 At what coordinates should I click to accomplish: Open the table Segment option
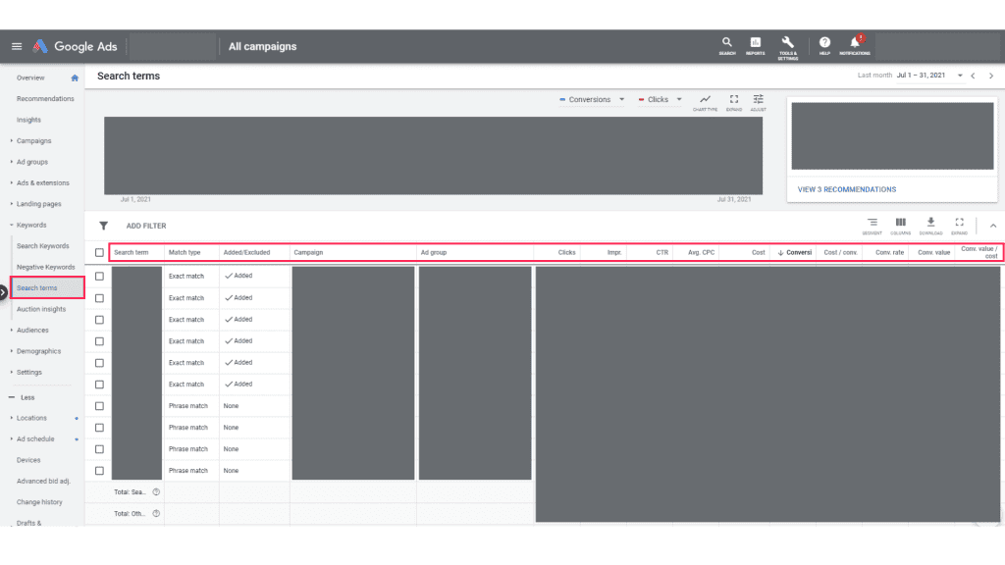pyautogui.click(x=873, y=226)
